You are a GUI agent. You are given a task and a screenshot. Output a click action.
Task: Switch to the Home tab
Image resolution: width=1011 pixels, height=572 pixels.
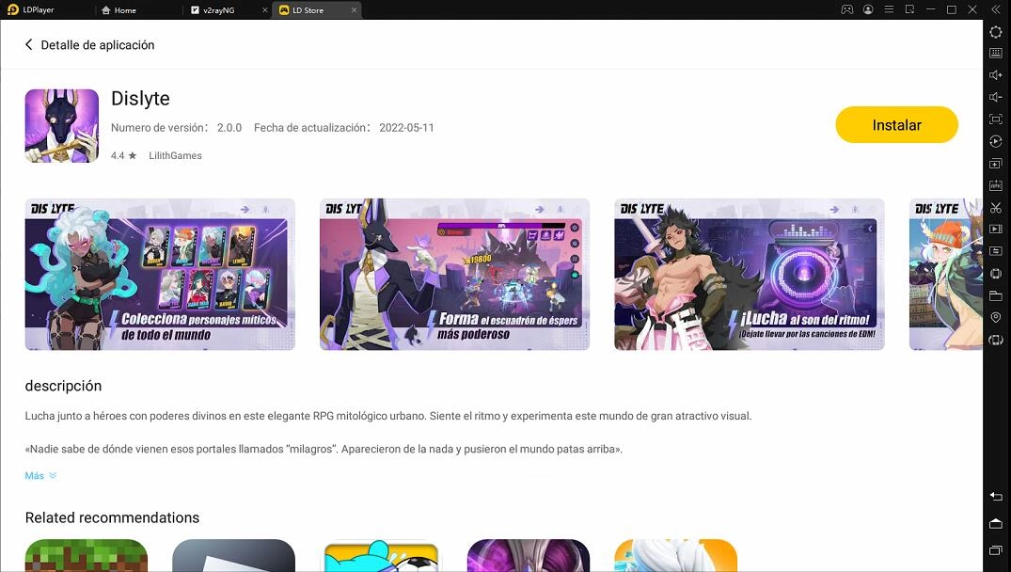(x=119, y=10)
